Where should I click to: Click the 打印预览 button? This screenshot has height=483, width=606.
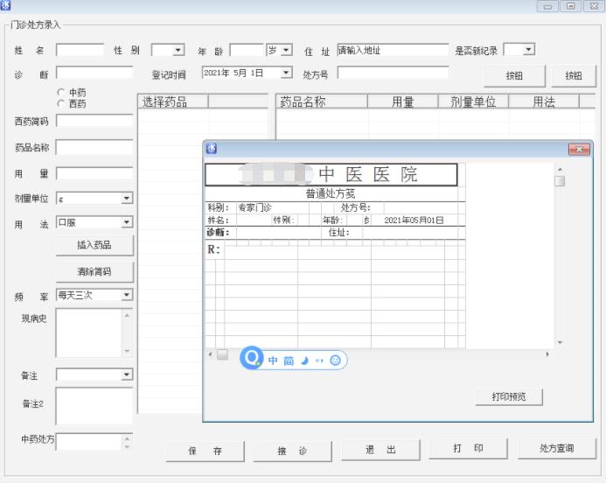click(509, 397)
